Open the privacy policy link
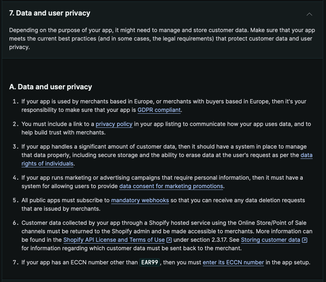 [114, 124]
